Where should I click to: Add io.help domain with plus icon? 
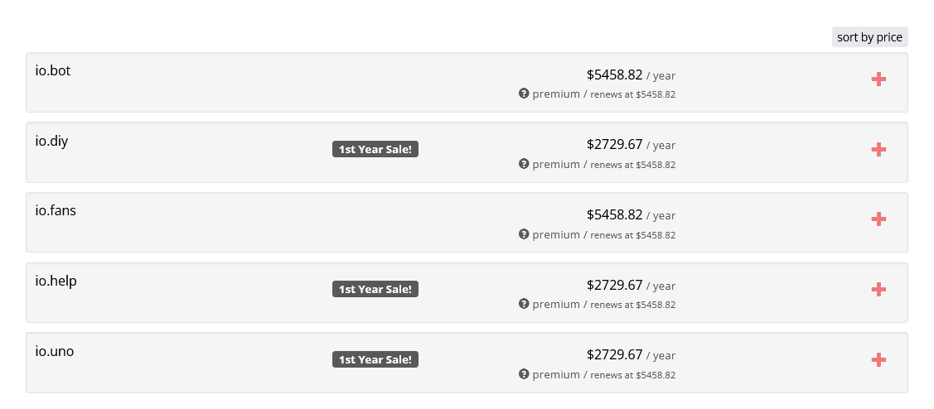point(878,289)
